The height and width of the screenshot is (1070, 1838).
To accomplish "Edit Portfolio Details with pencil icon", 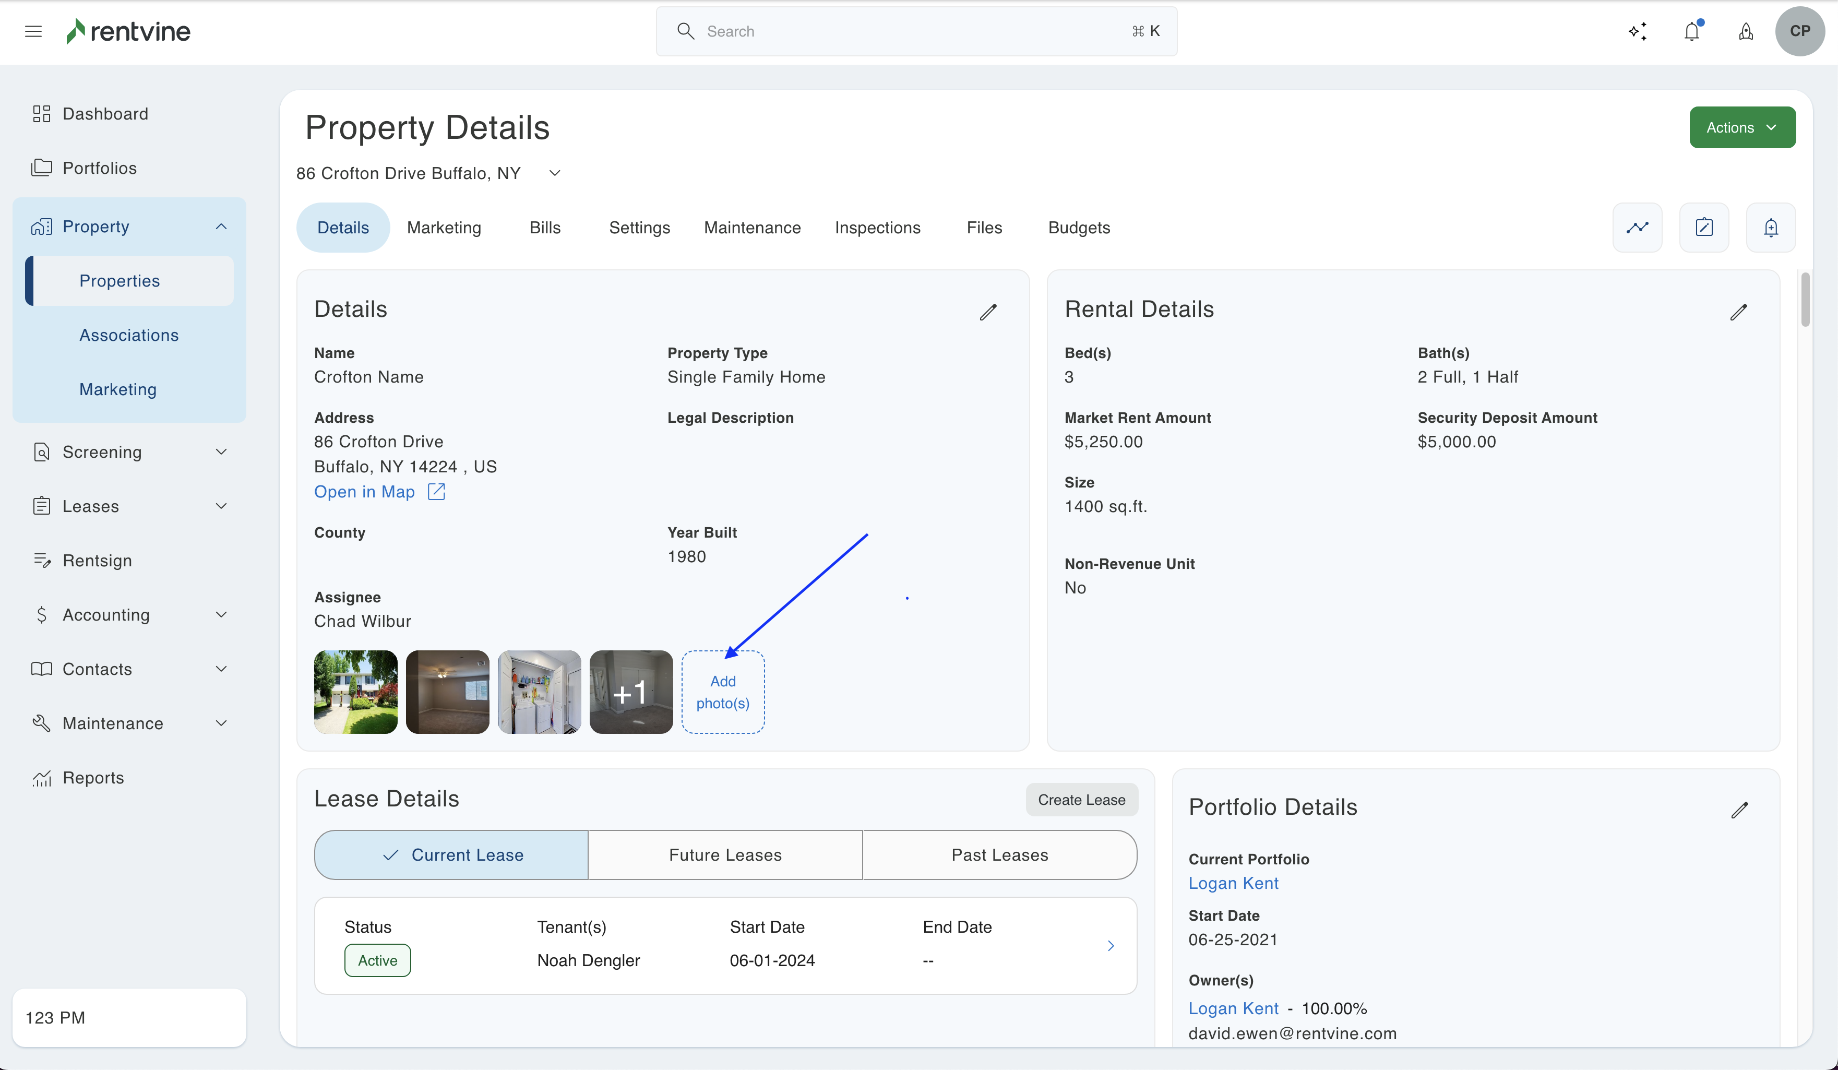I will 1739,811.
